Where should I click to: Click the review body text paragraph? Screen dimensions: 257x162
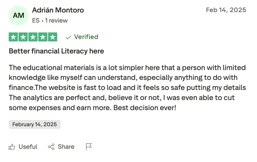point(127,88)
